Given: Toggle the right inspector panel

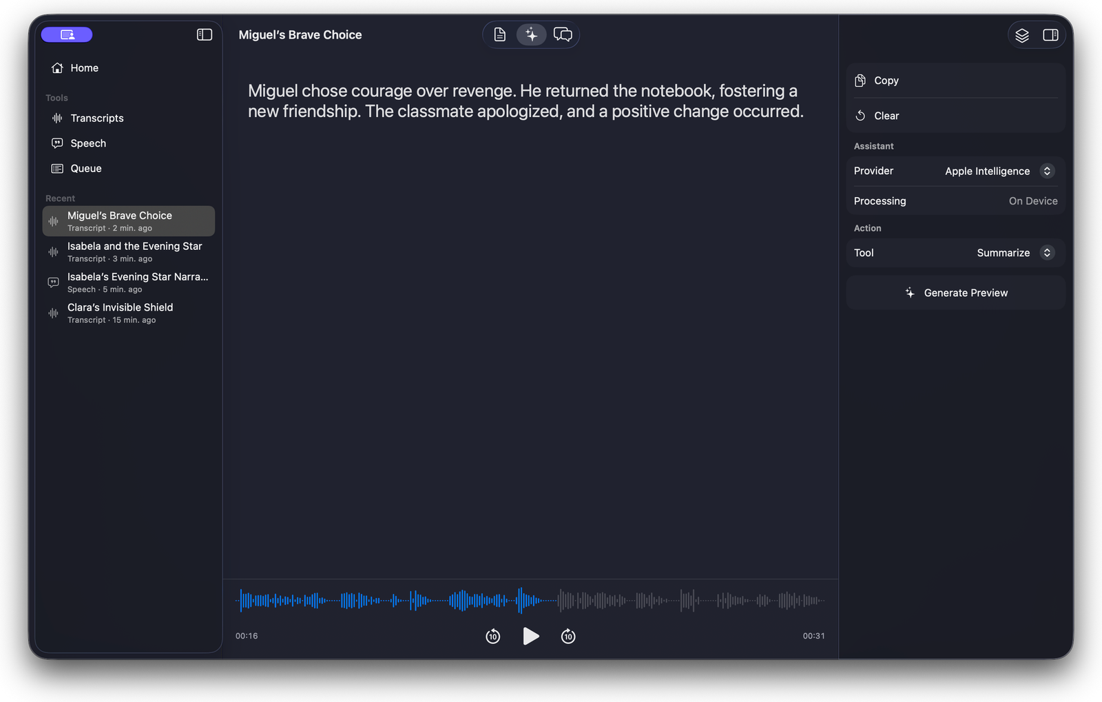Looking at the screenshot, I should (1050, 35).
